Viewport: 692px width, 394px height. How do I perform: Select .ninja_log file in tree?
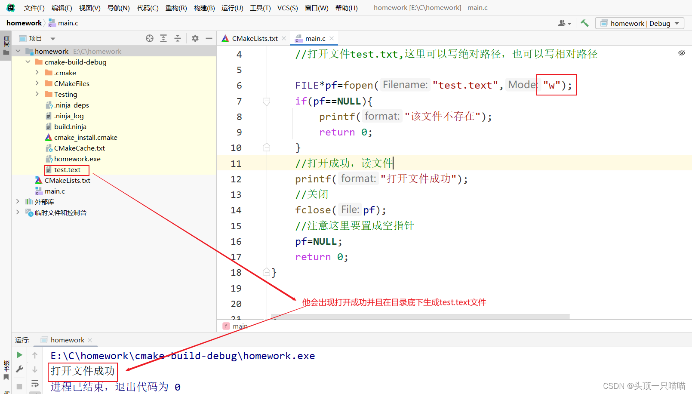click(65, 116)
